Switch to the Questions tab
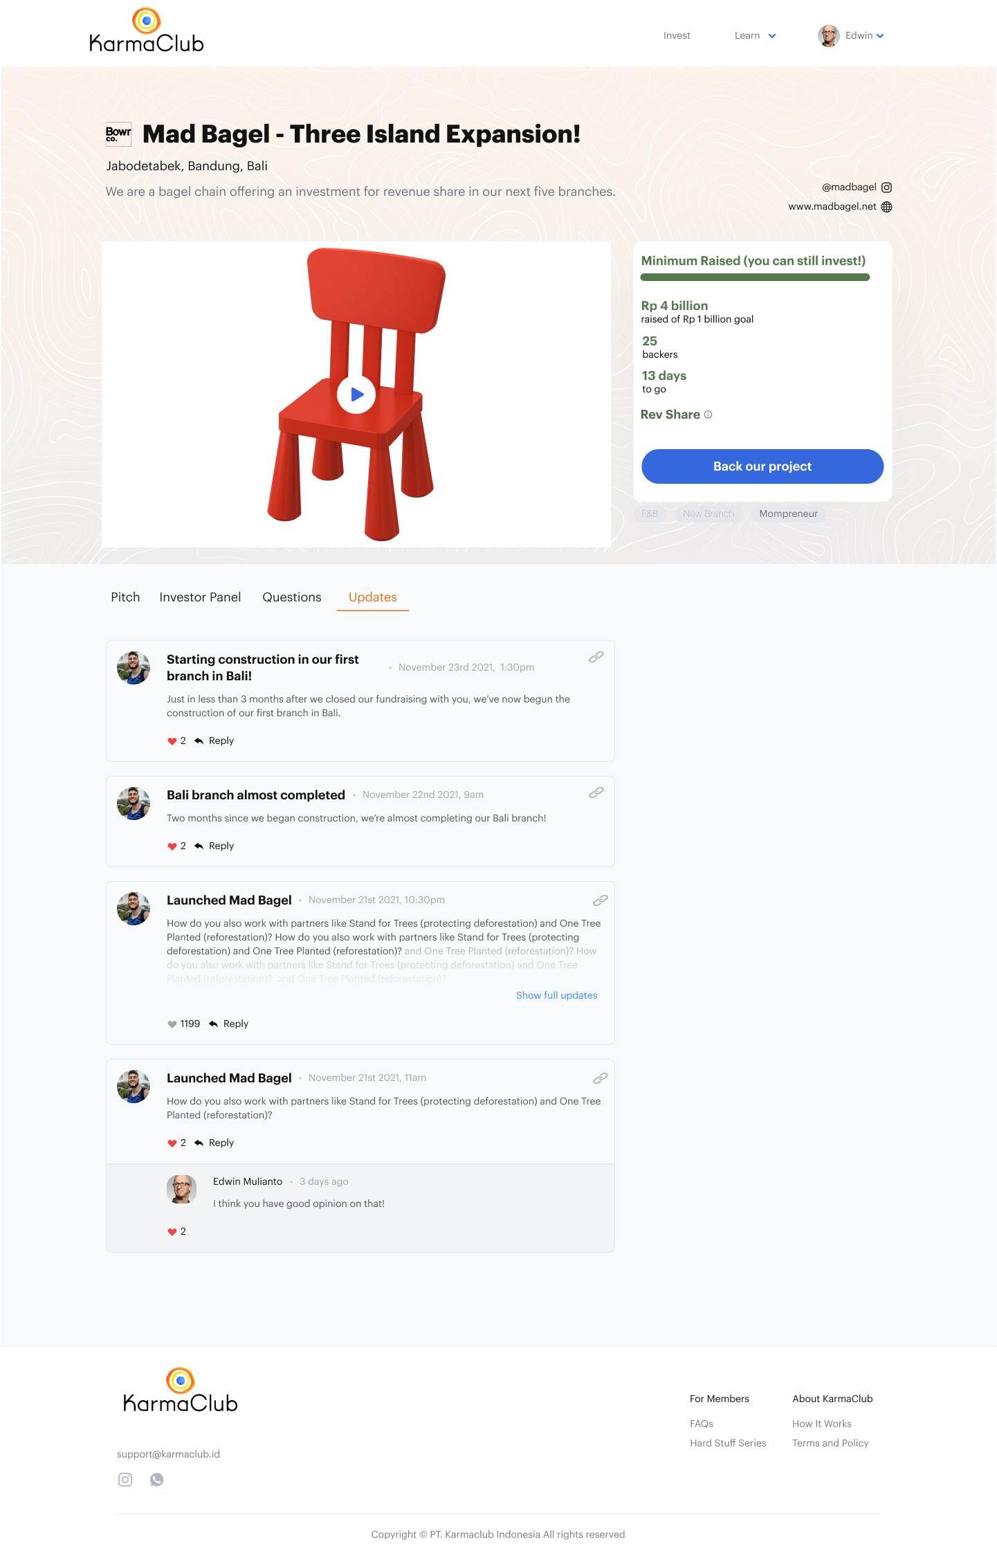 point(291,597)
